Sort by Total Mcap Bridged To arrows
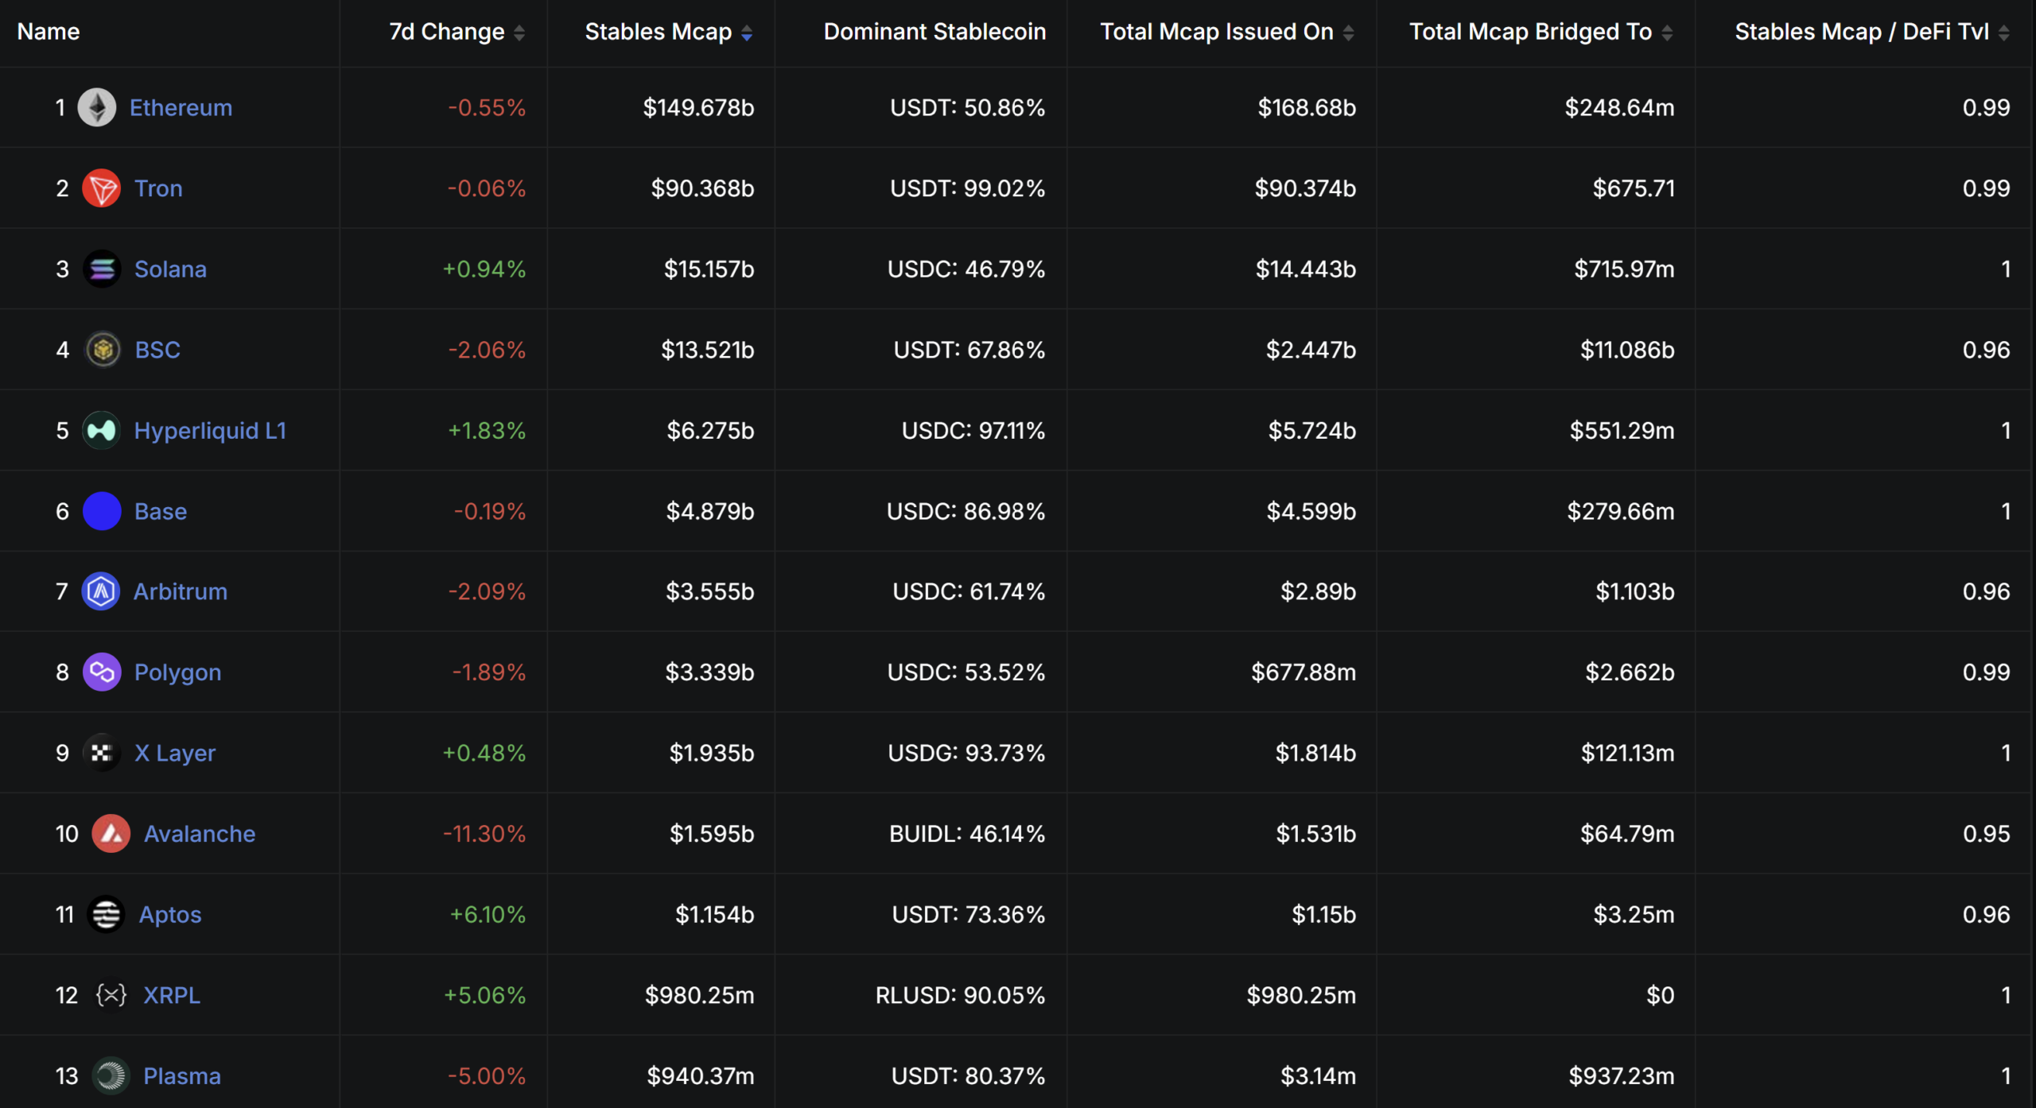 (x=1667, y=33)
